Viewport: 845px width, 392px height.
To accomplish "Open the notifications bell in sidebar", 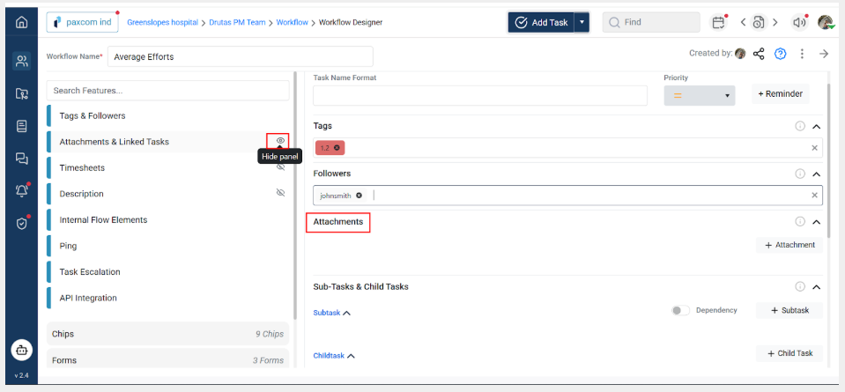I will 22,190.
